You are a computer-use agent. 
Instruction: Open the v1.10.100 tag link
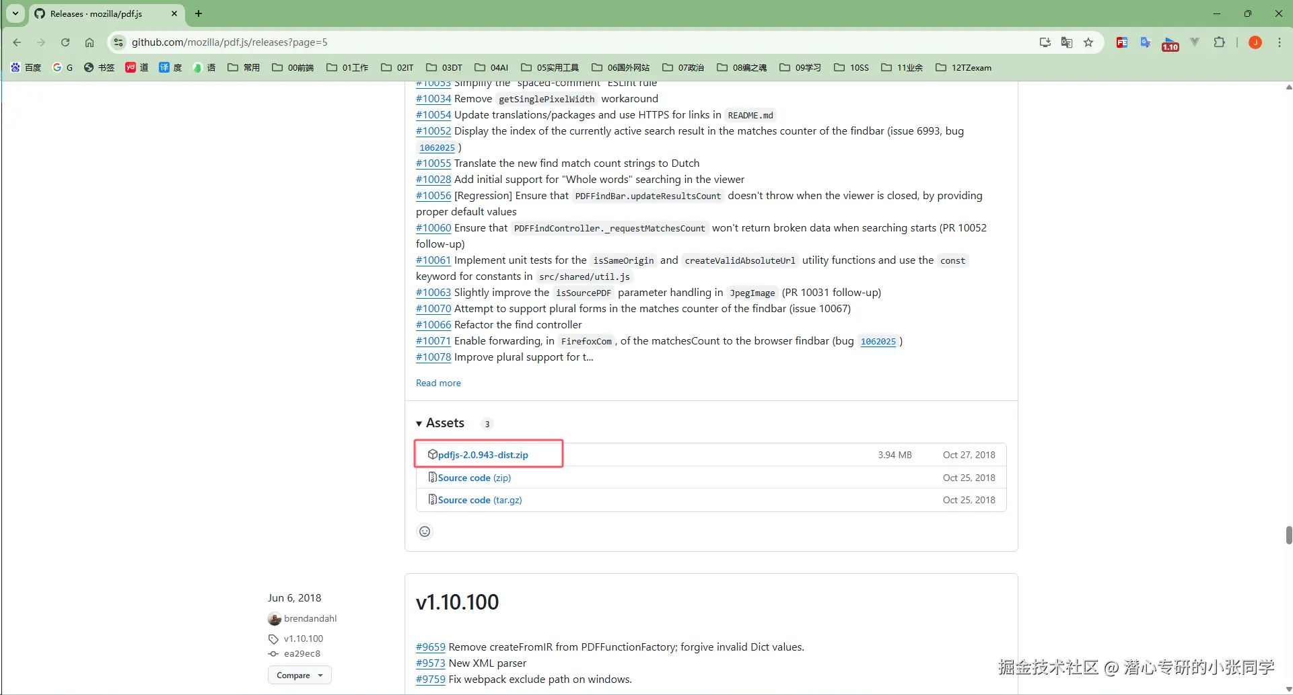pos(304,638)
